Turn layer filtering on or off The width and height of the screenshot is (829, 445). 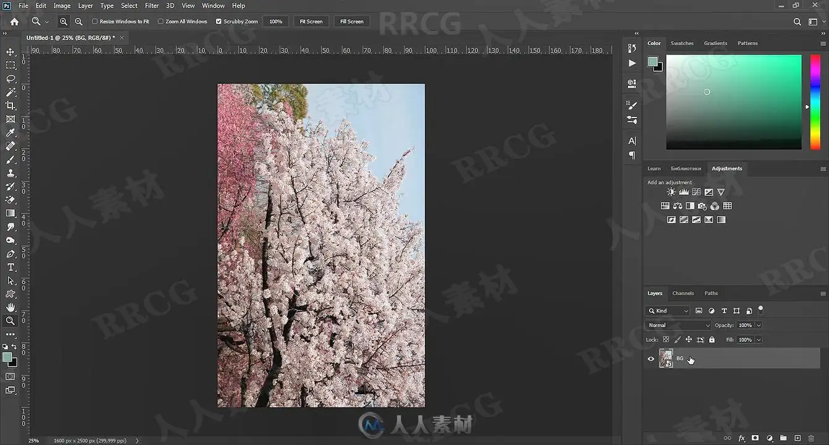tap(760, 310)
